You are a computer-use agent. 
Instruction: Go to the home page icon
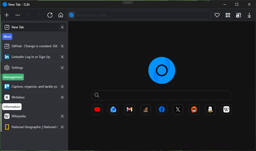pos(61,15)
